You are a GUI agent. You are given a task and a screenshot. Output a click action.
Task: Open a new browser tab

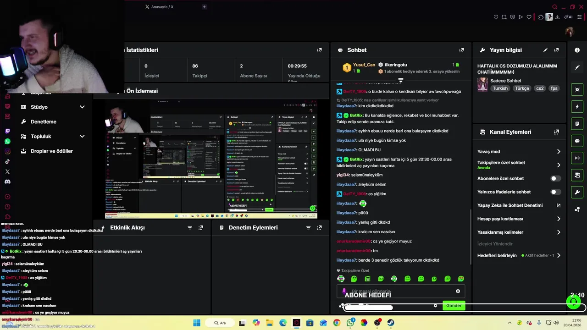tap(204, 7)
